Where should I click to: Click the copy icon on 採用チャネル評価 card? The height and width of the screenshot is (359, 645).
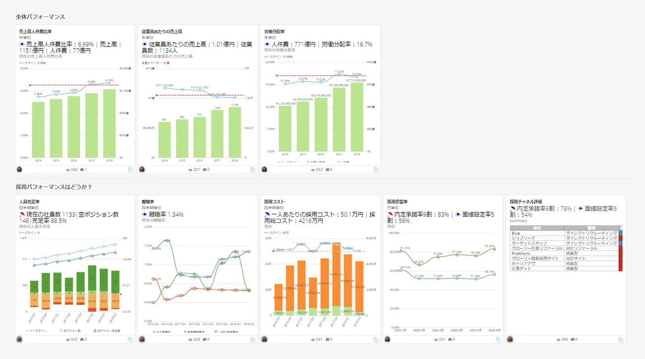pyautogui.click(x=621, y=340)
